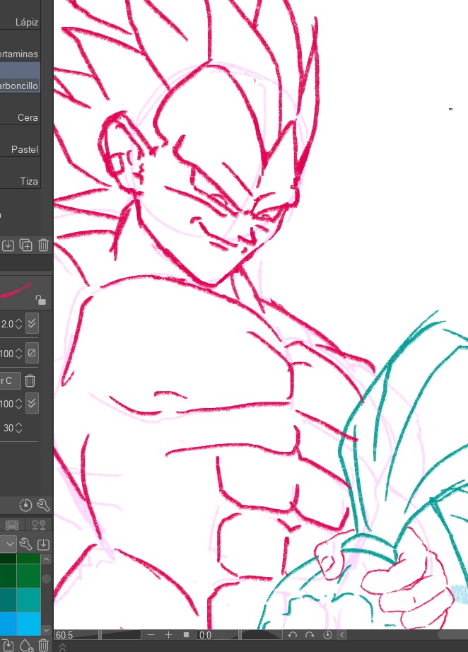Reset tool property settings to default
The height and width of the screenshot is (652, 468).
25,505
